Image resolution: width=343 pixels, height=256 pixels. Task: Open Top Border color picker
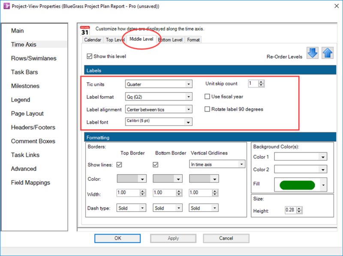coord(132,179)
